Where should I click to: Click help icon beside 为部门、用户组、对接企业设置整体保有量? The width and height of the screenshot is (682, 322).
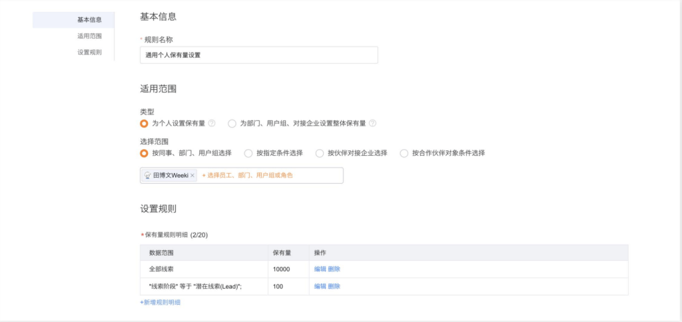coord(373,123)
